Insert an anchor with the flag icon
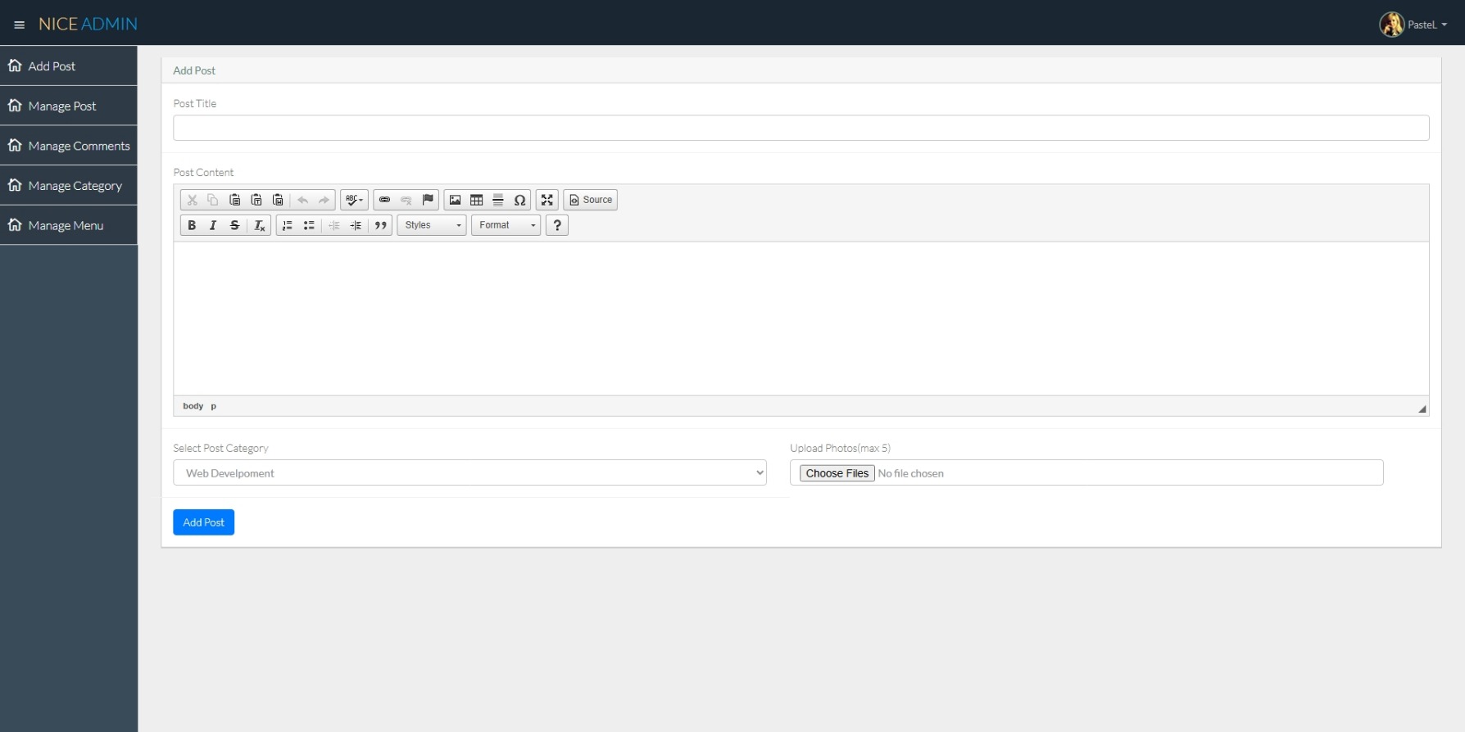The image size is (1465, 732). click(428, 200)
